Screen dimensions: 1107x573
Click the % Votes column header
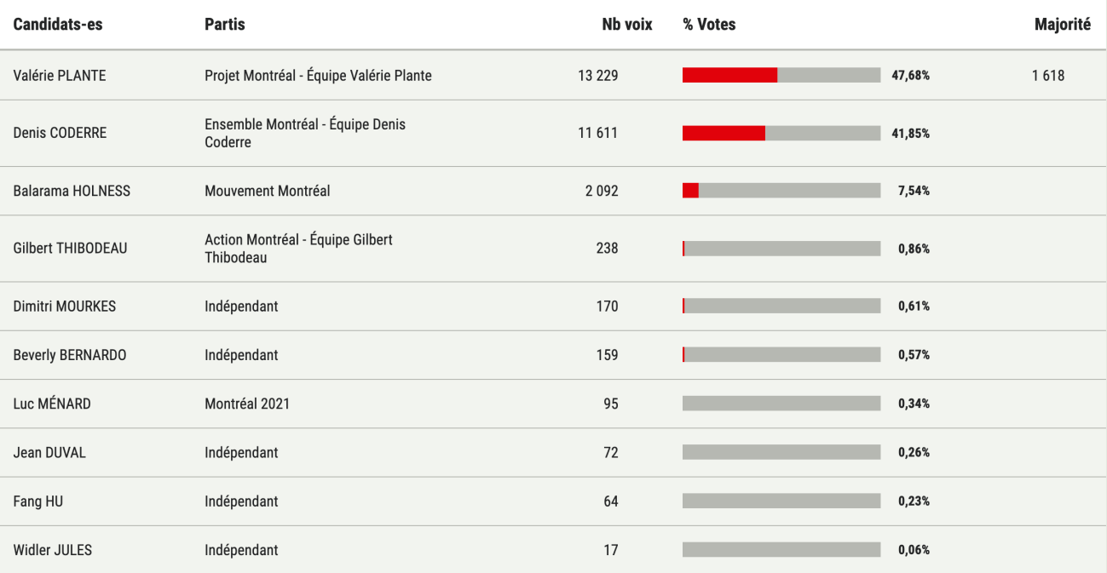pyautogui.click(x=709, y=25)
